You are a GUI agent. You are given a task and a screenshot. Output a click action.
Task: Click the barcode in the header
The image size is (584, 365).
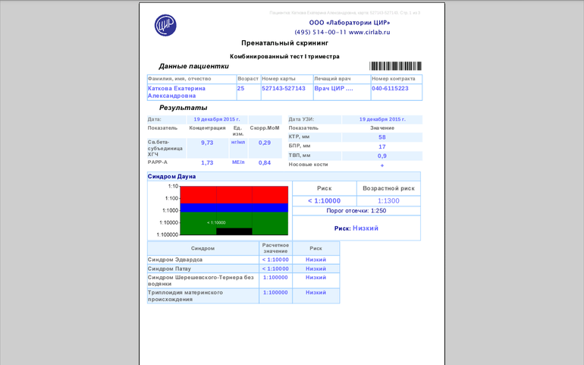click(x=395, y=66)
